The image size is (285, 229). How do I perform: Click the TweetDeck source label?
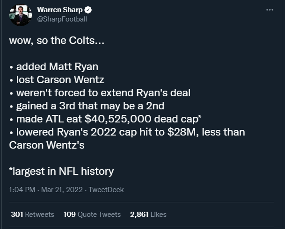point(106,190)
